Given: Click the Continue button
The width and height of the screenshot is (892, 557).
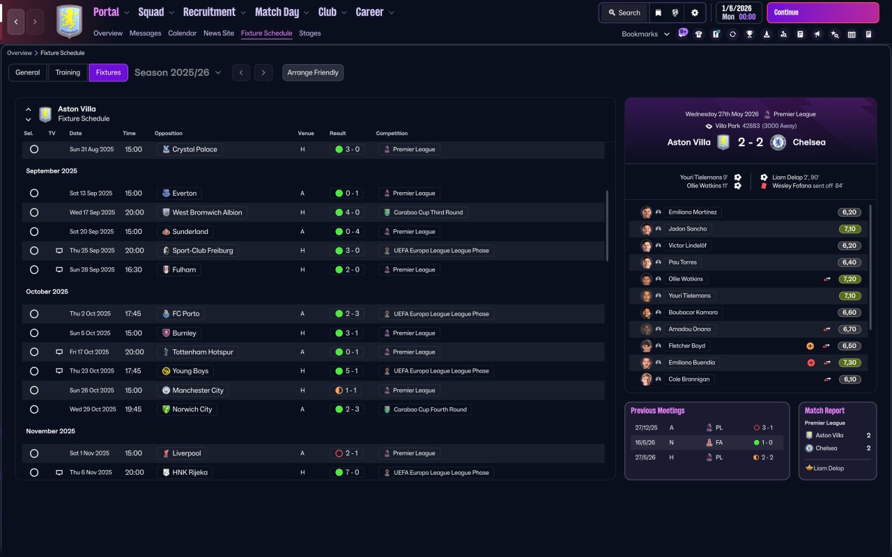Looking at the screenshot, I should pyautogui.click(x=823, y=13).
